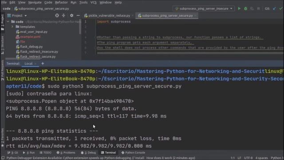Open the Help menu
The height and width of the screenshot is (160, 284).
[x=118, y=2]
